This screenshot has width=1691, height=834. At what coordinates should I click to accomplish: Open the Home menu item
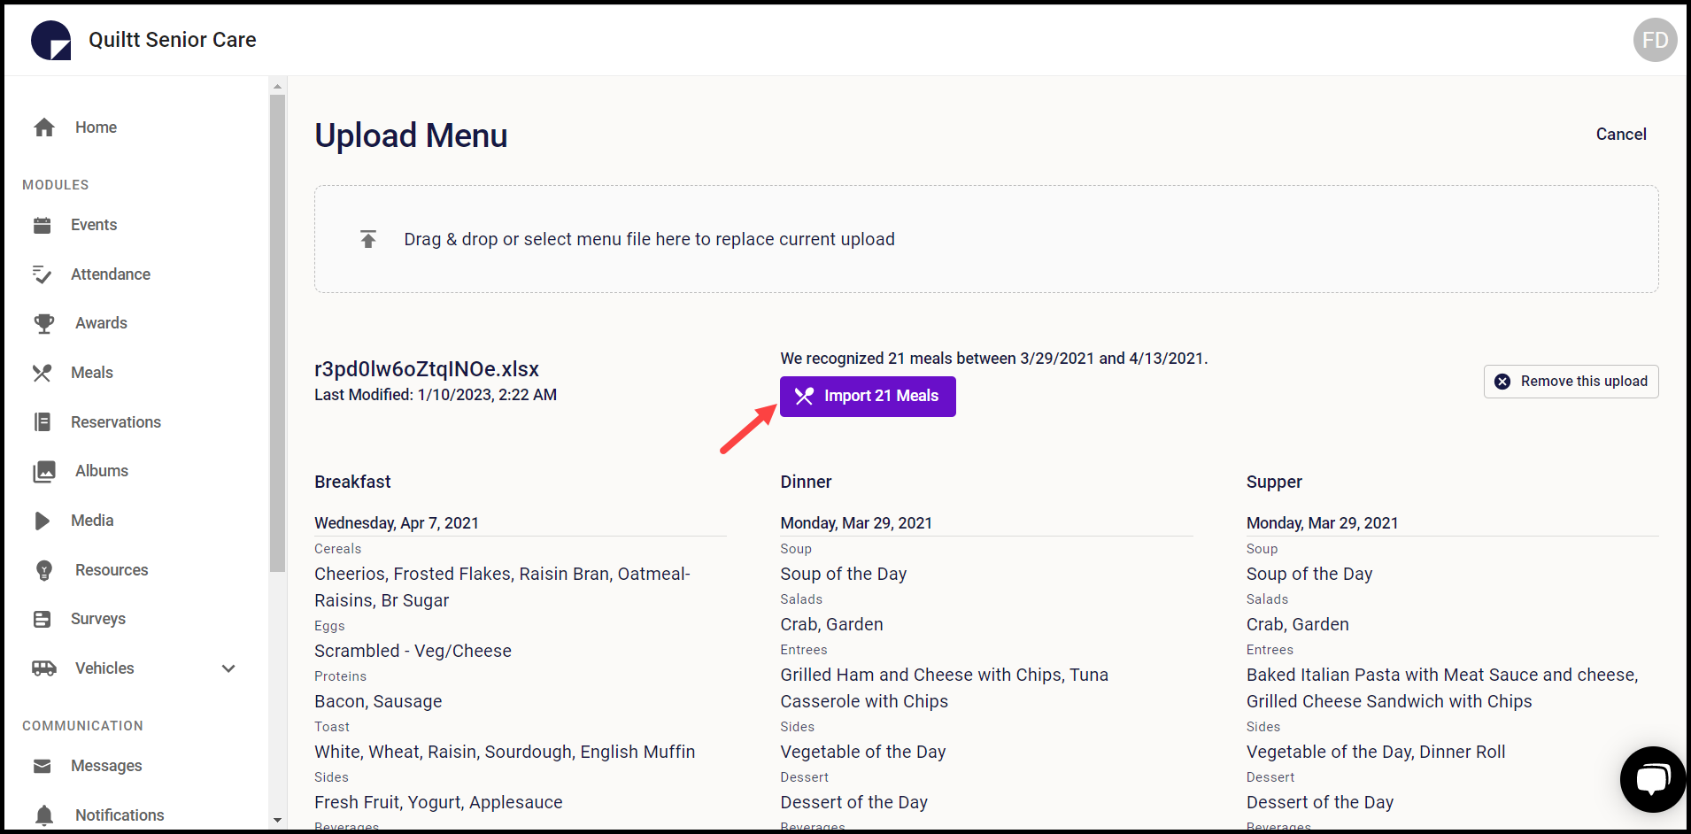96,127
